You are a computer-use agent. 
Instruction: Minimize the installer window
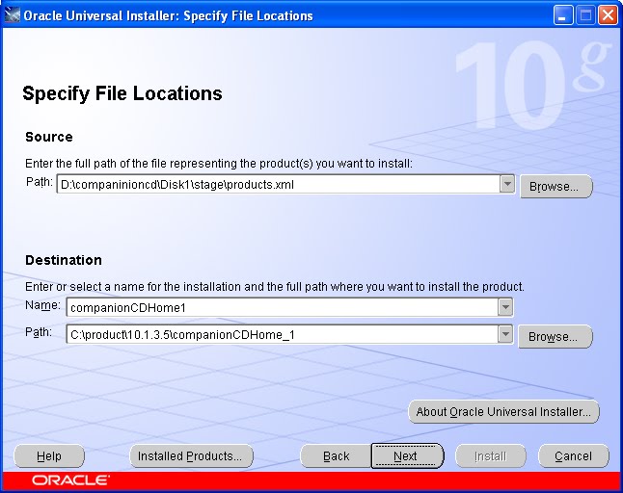[x=563, y=15]
